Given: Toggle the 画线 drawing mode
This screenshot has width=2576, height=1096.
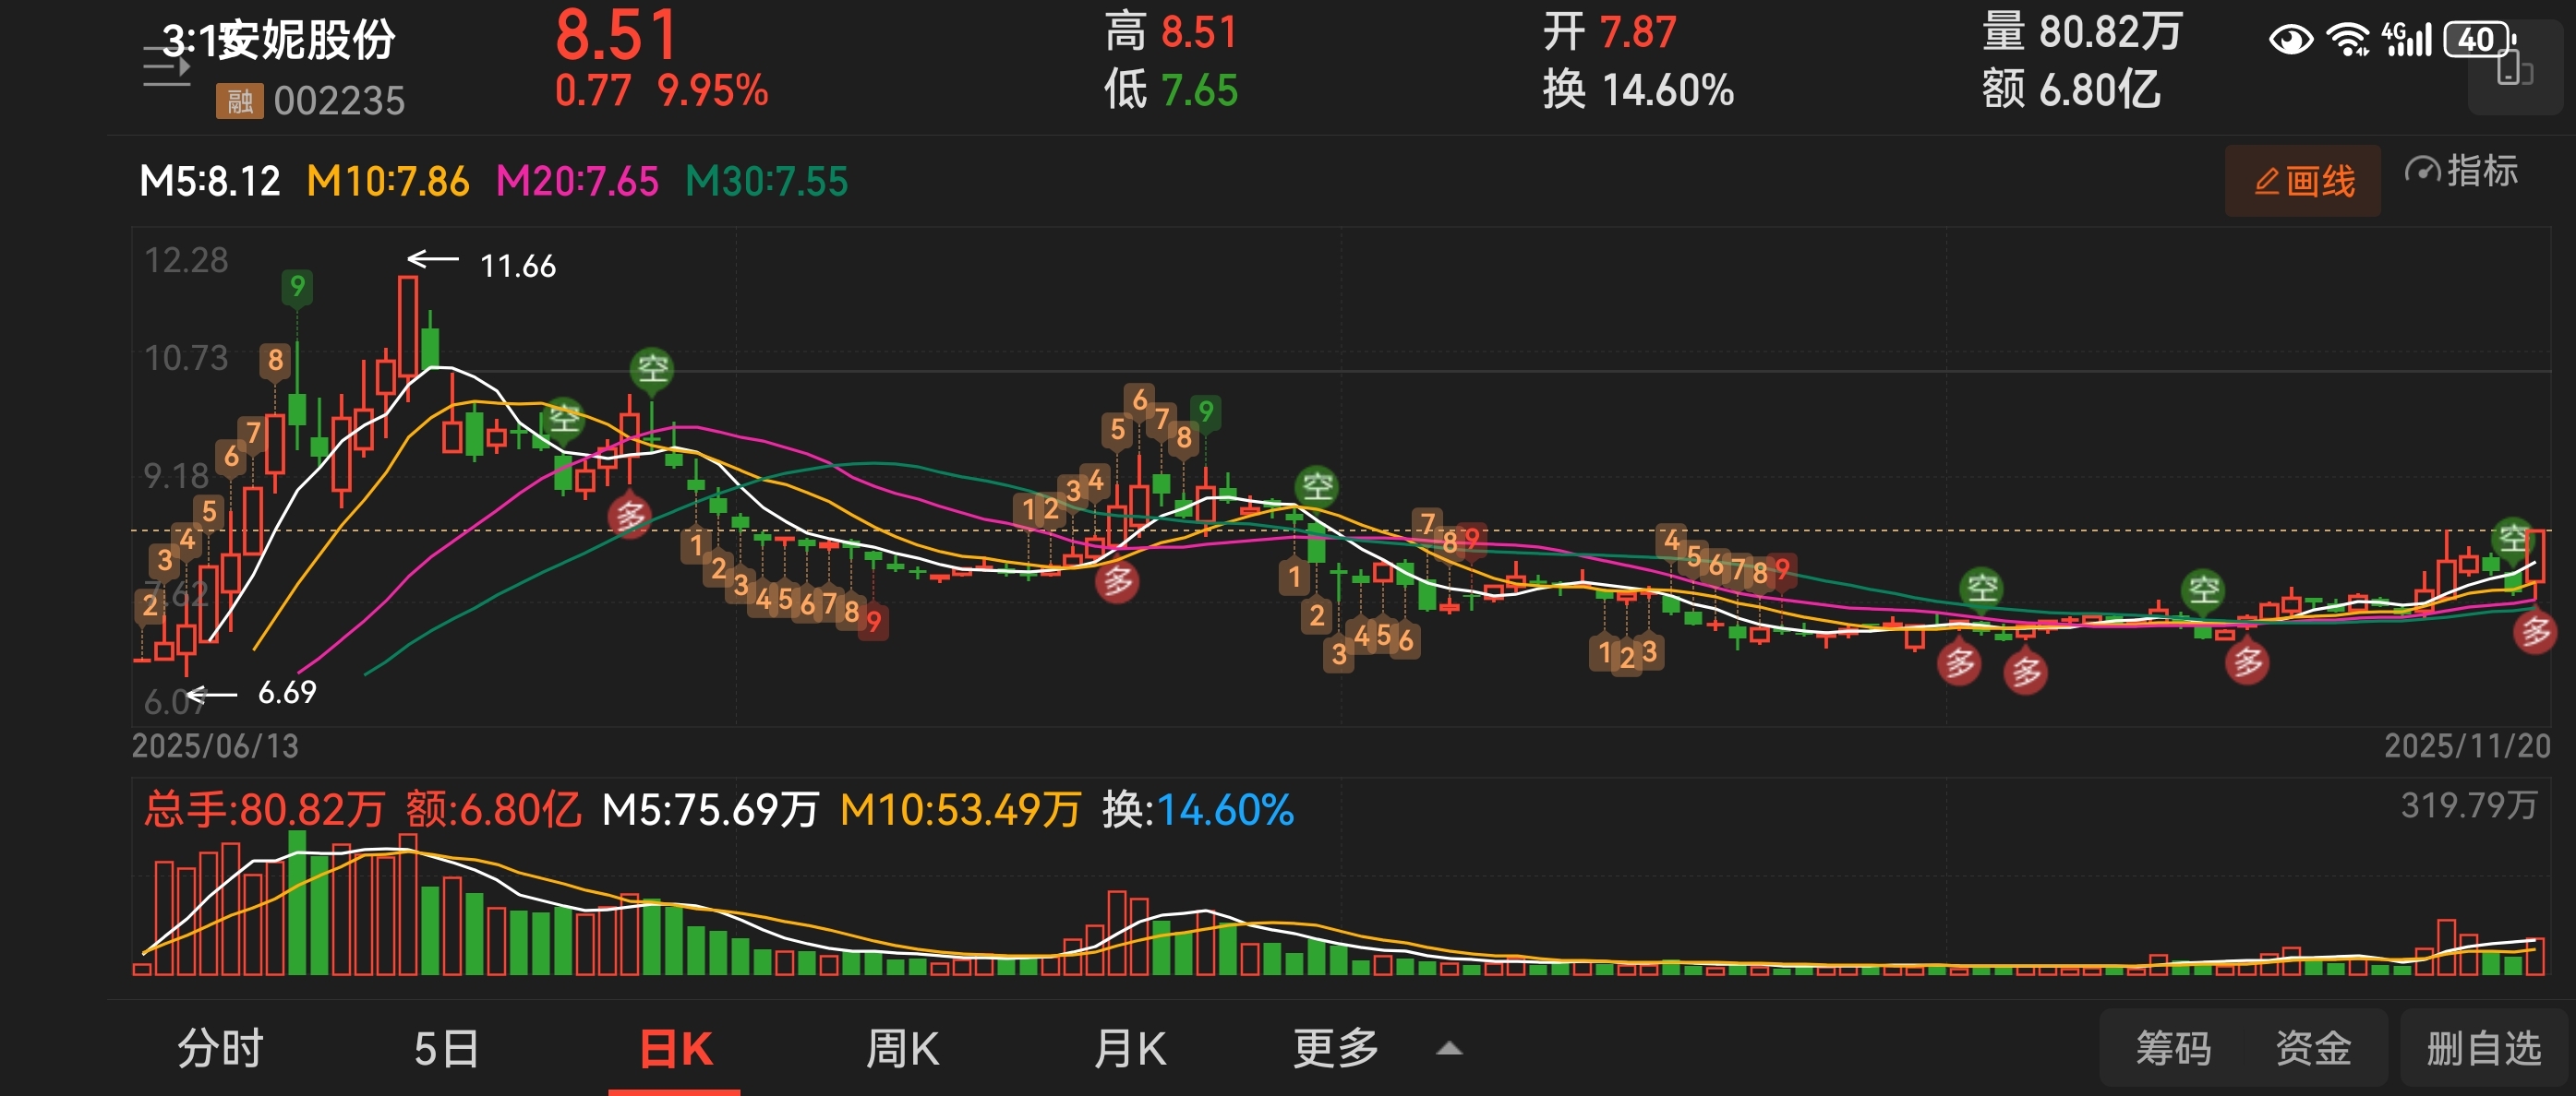Looking at the screenshot, I should point(2302,181).
